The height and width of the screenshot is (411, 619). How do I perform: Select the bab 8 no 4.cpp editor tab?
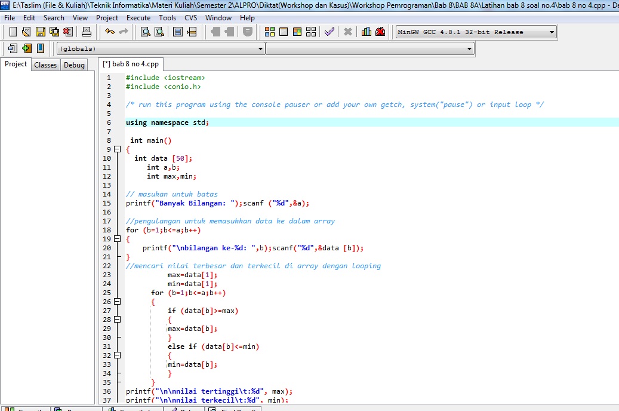coord(131,64)
